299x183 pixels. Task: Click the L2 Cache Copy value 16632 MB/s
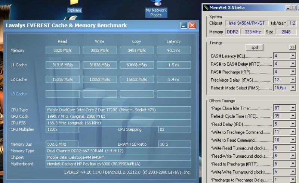(x=137, y=79)
